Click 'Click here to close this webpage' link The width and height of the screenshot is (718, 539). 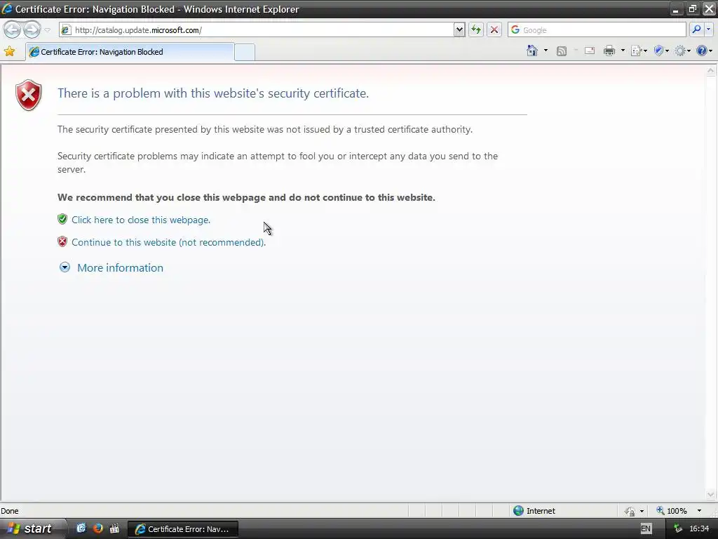coord(141,220)
